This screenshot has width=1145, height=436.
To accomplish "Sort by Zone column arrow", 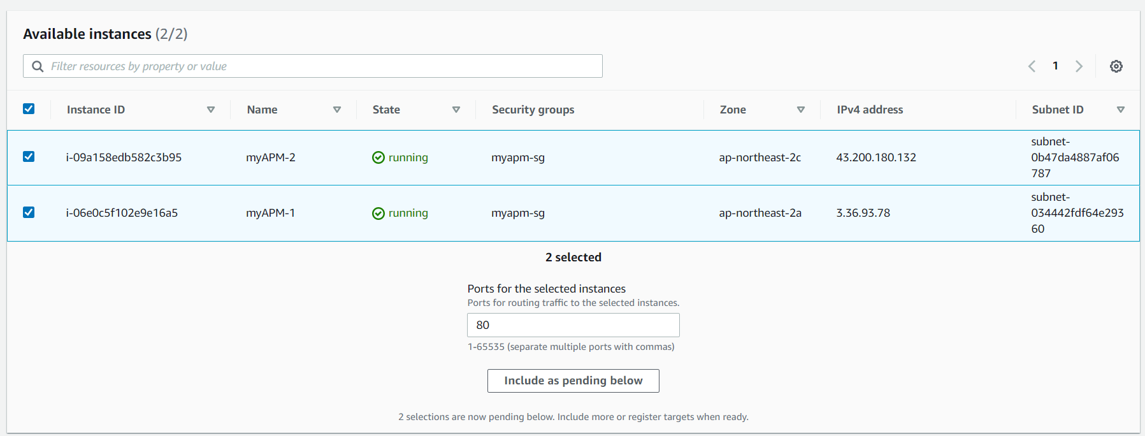I will pos(801,110).
